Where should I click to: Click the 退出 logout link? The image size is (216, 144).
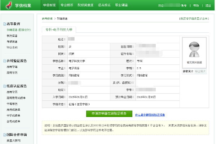pos(208,5)
